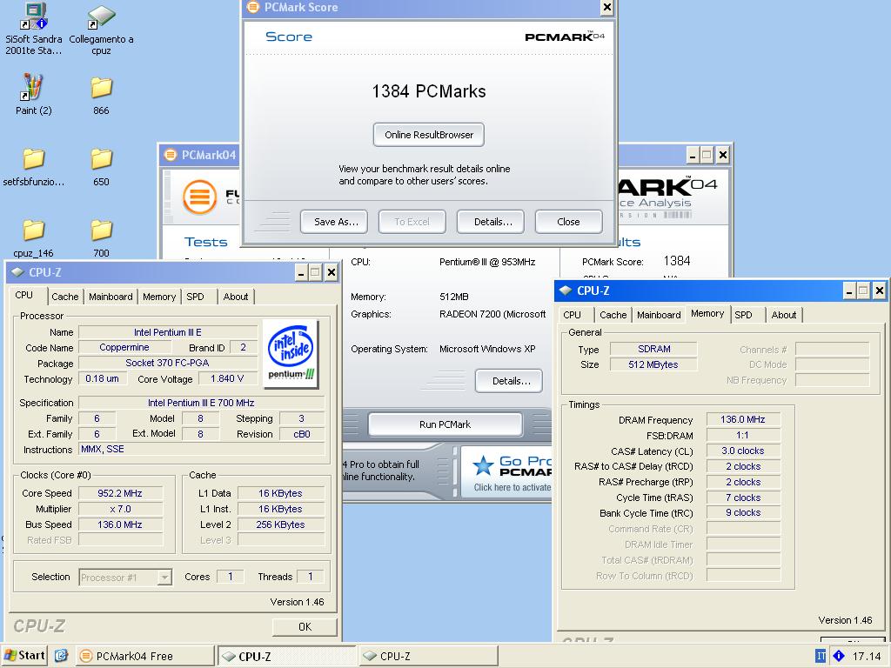Click the Bank Cycle Time 9 clocks value
Viewport: 891px width, 668px height.
(x=743, y=512)
